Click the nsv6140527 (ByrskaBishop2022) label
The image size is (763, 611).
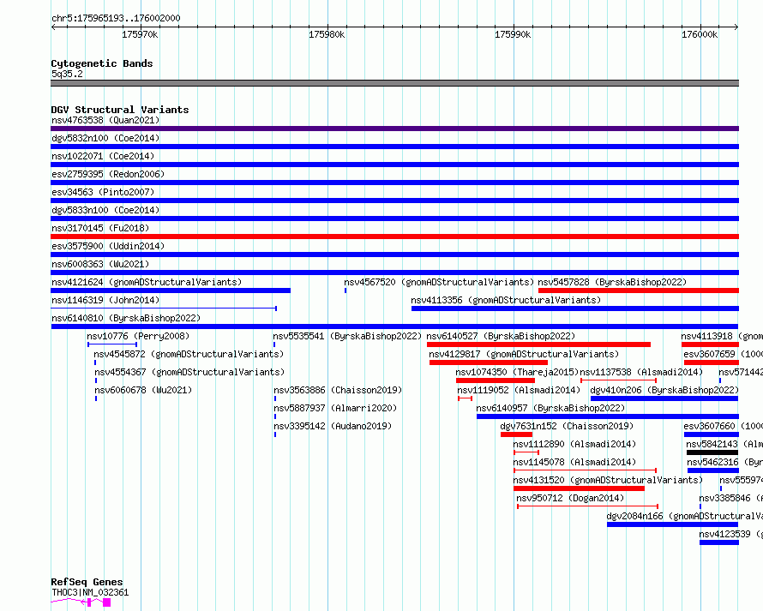[x=502, y=336]
